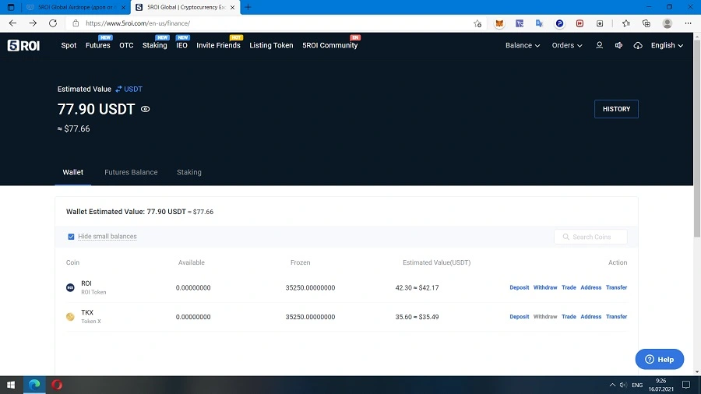Go back in browser history
Screen dimensions: 701x394
pyautogui.click(x=12, y=23)
